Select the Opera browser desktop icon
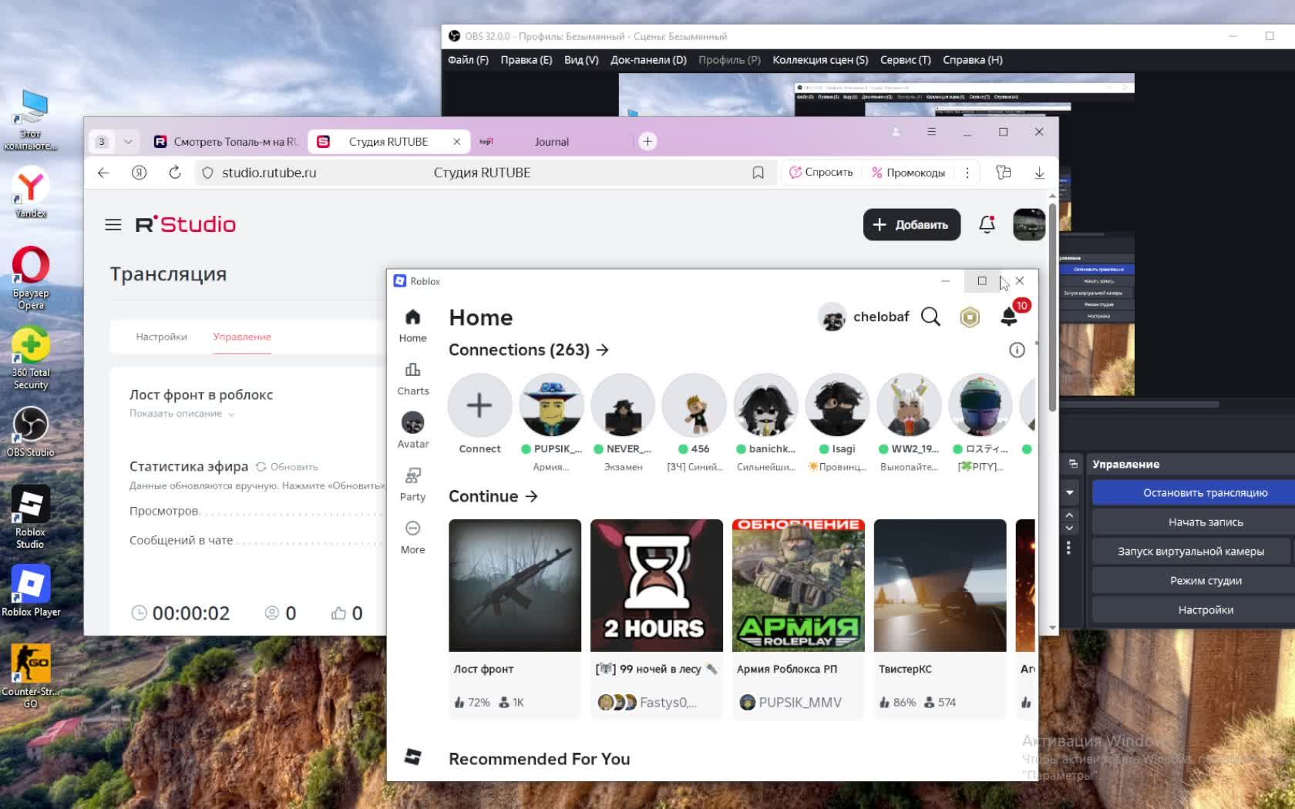The image size is (1295, 809). [x=31, y=278]
